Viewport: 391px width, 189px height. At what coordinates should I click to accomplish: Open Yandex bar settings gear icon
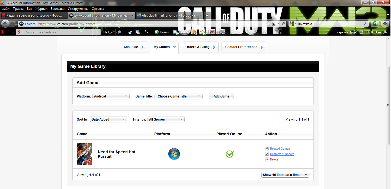pyautogui.click(x=222, y=32)
